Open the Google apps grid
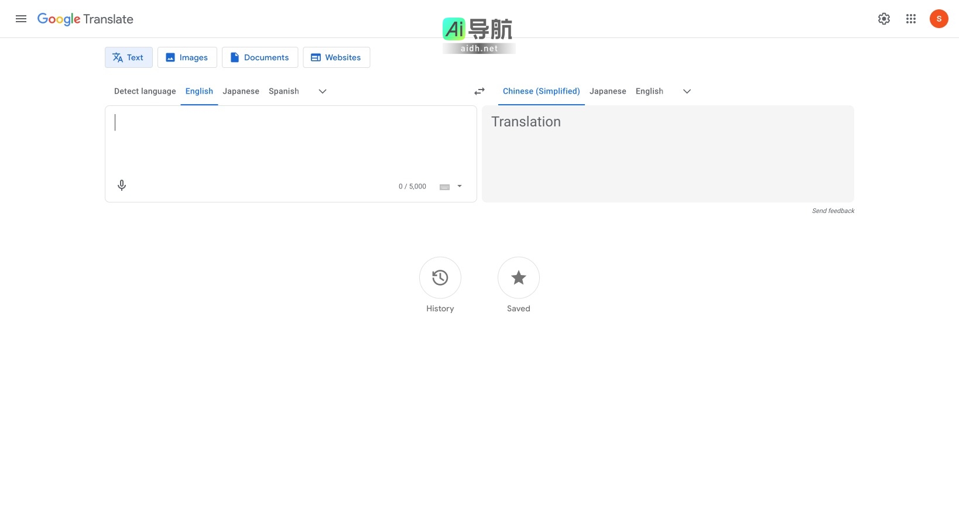The image size is (959, 529). pos(911,18)
